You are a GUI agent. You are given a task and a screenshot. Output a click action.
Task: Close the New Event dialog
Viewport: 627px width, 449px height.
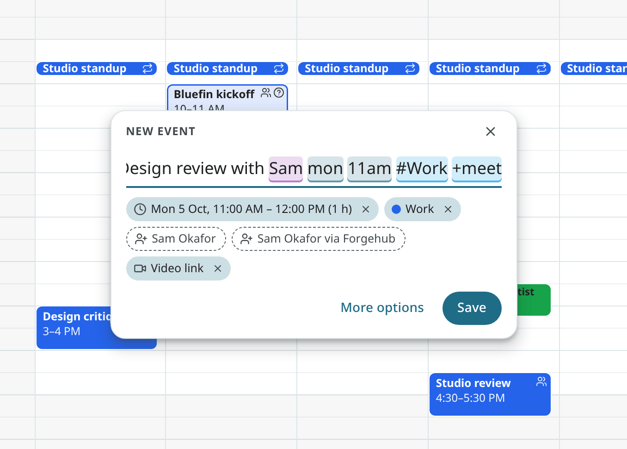(x=491, y=131)
